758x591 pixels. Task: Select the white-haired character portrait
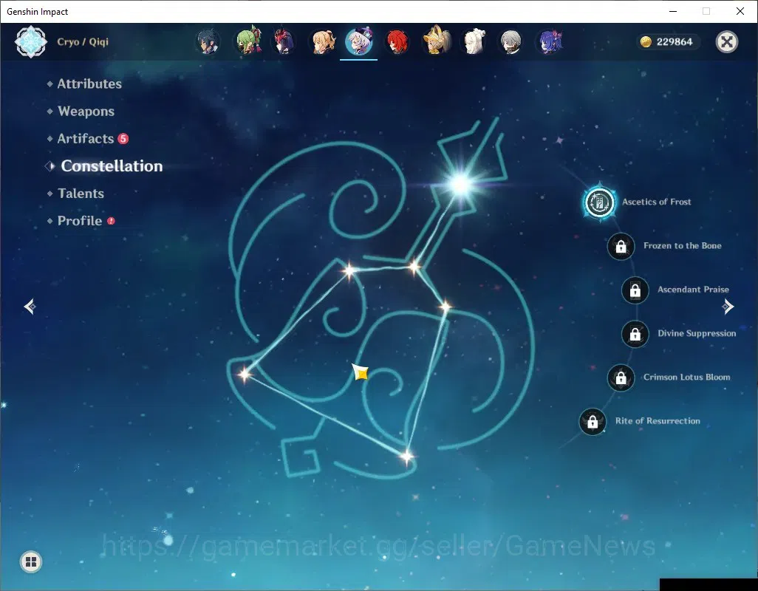[x=474, y=41]
